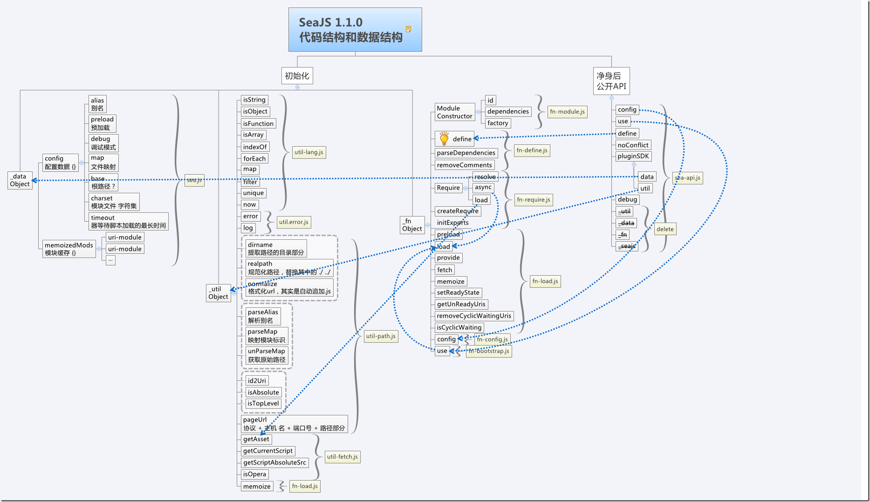
Task: Select the parseAlias 解析别名 node
Action: coord(263,316)
